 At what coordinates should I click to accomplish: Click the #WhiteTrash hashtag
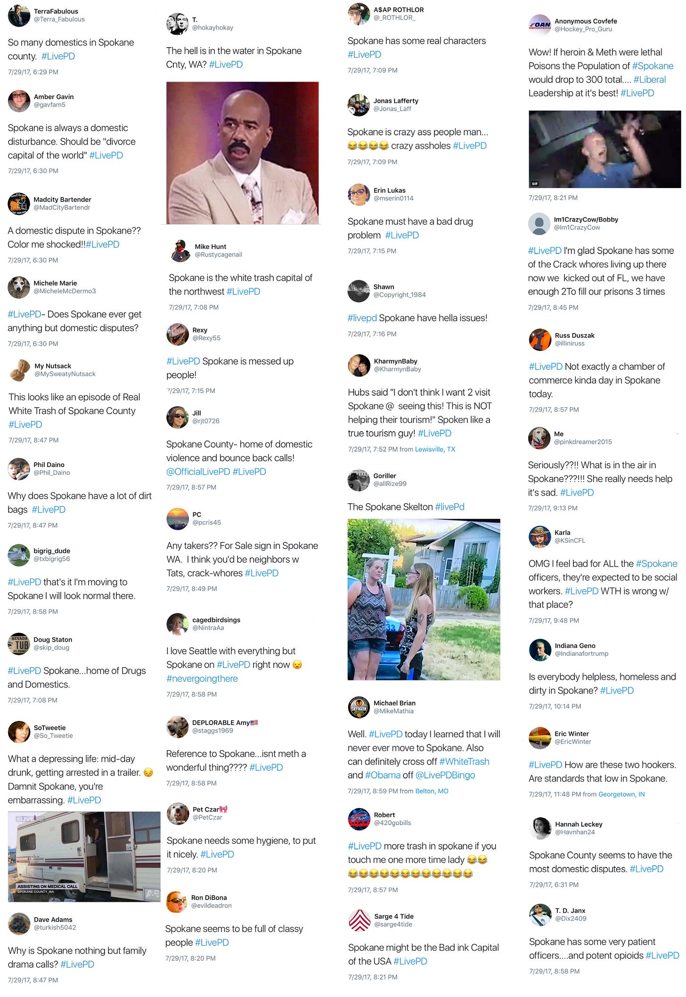click(464, 761)
